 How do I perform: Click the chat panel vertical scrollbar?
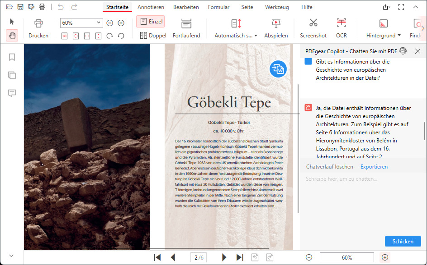(425, 131)
